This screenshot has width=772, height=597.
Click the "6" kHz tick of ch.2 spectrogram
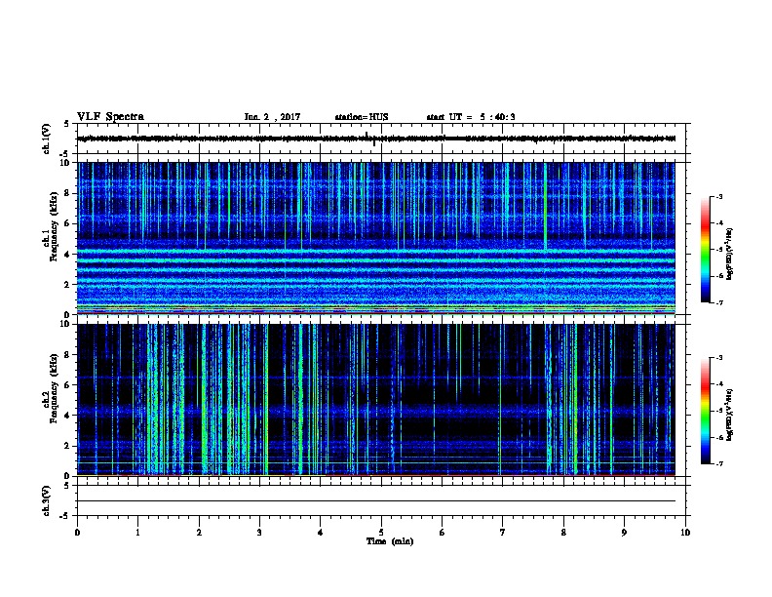pos(67,385)
